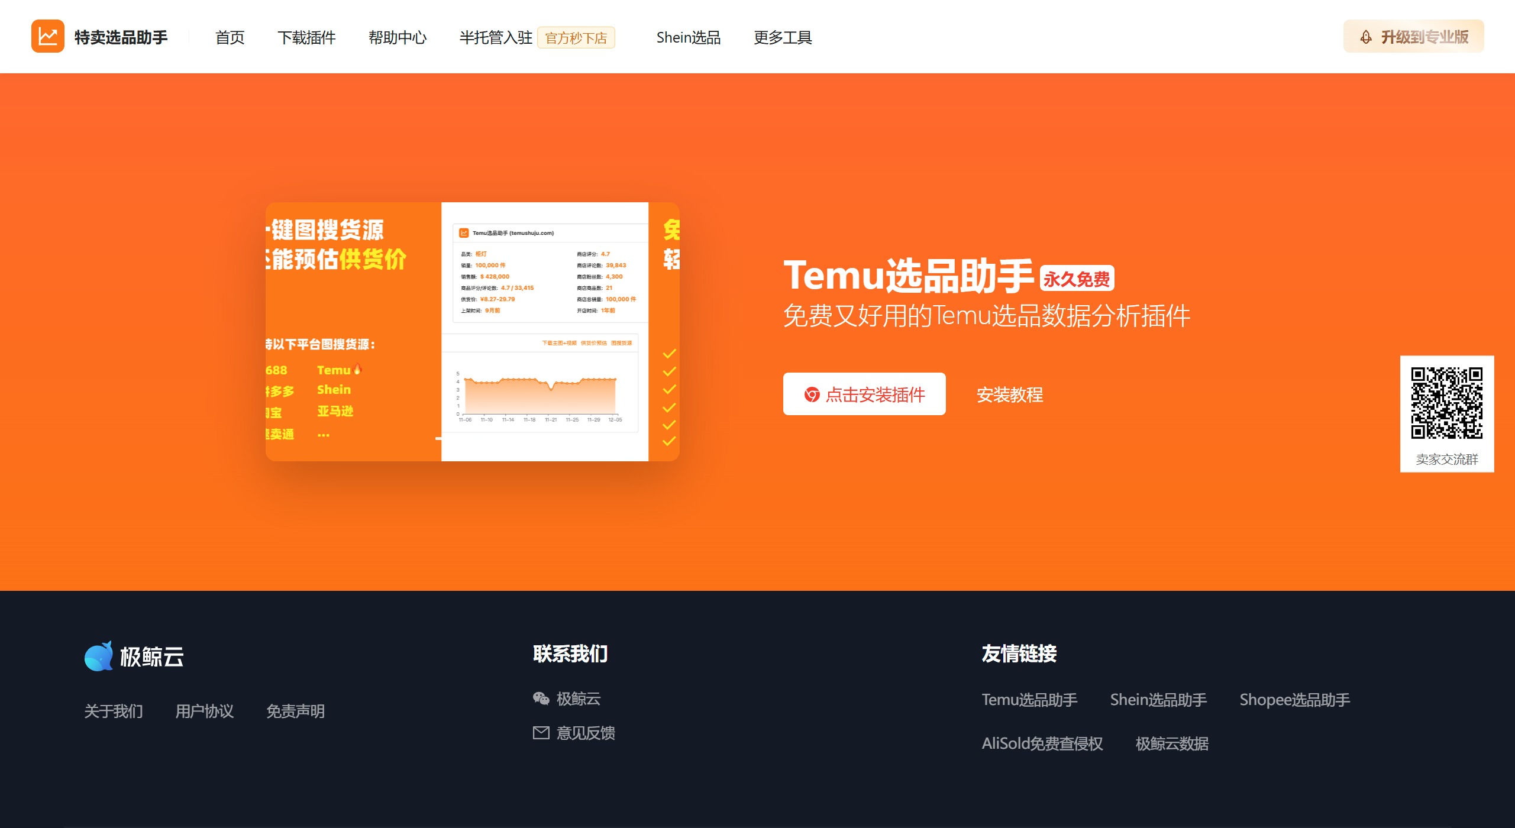
Task: Open the 首页 menu item
Action: point(229,37)
